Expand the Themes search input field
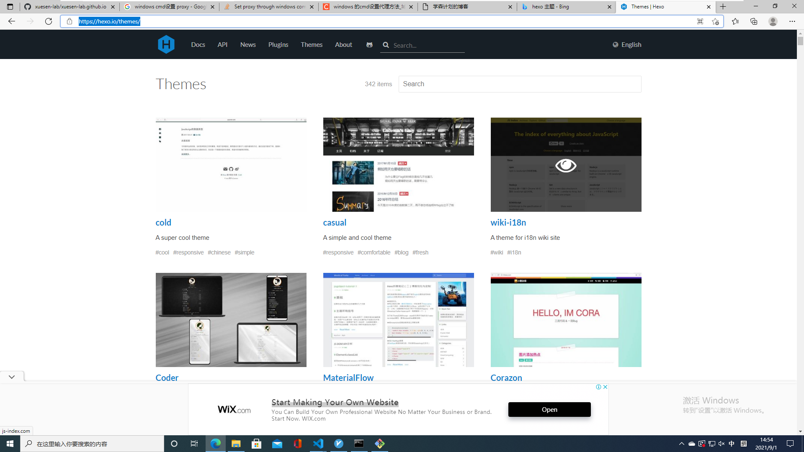The width and height of the screenshot is (804, 452). coord(520,84)
